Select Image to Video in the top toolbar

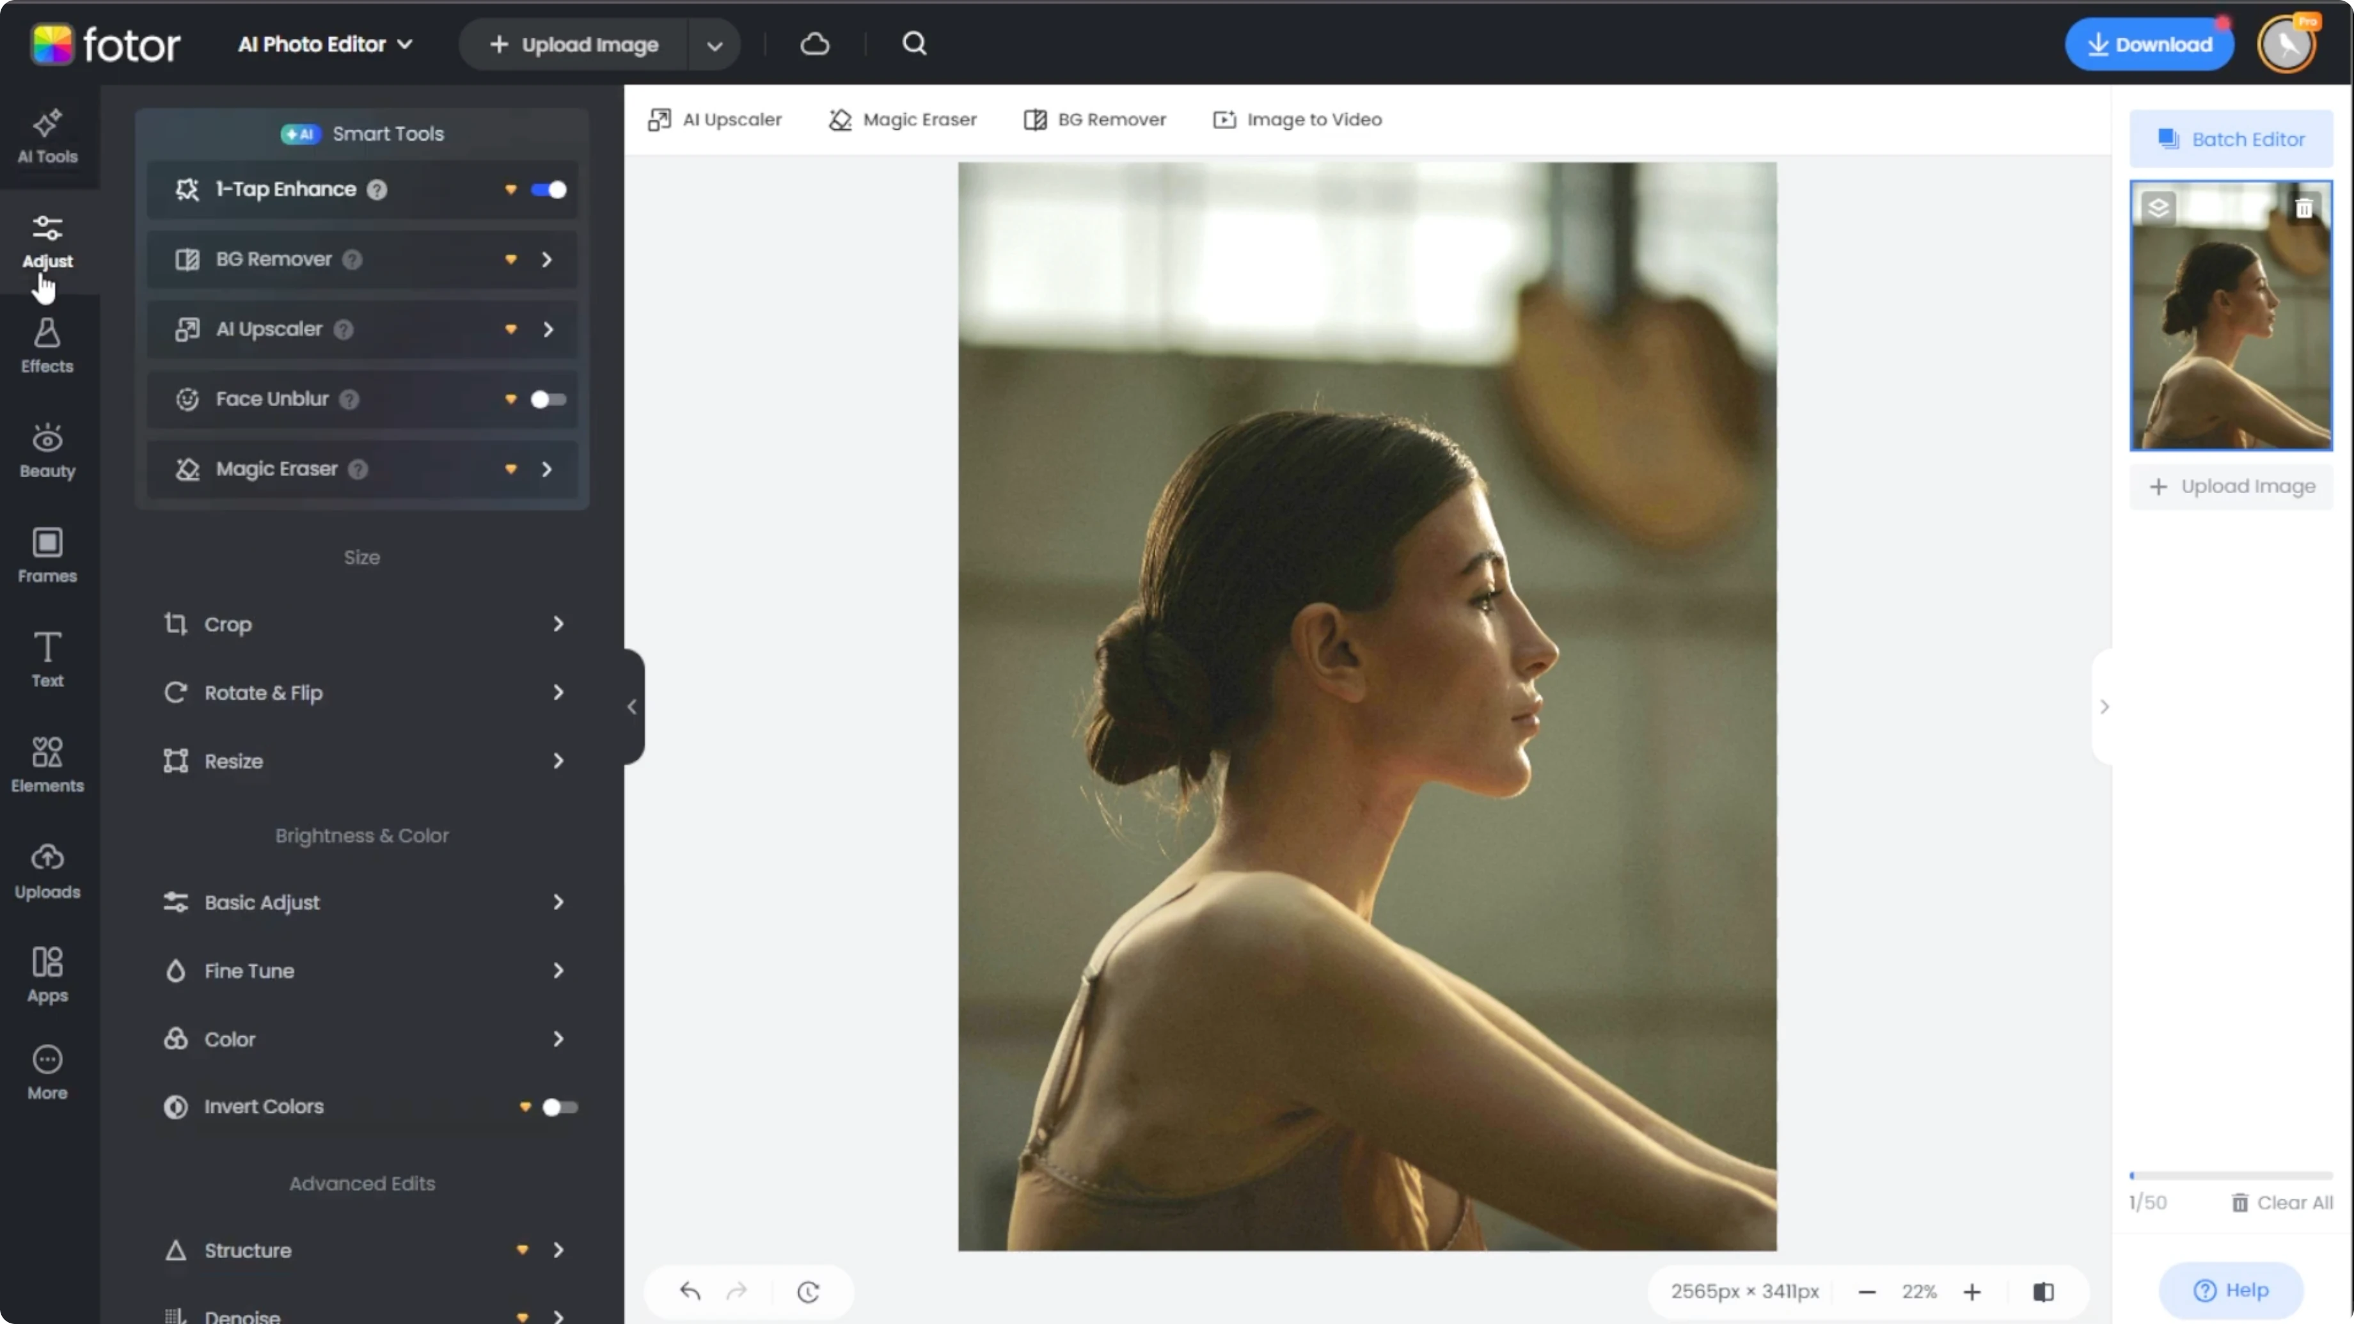click(1297, 120)
